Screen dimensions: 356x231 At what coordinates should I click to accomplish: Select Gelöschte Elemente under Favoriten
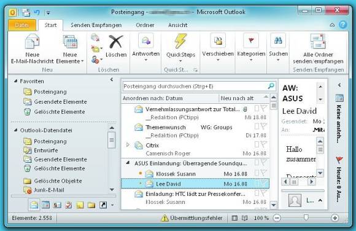click(x=54, y=112)
